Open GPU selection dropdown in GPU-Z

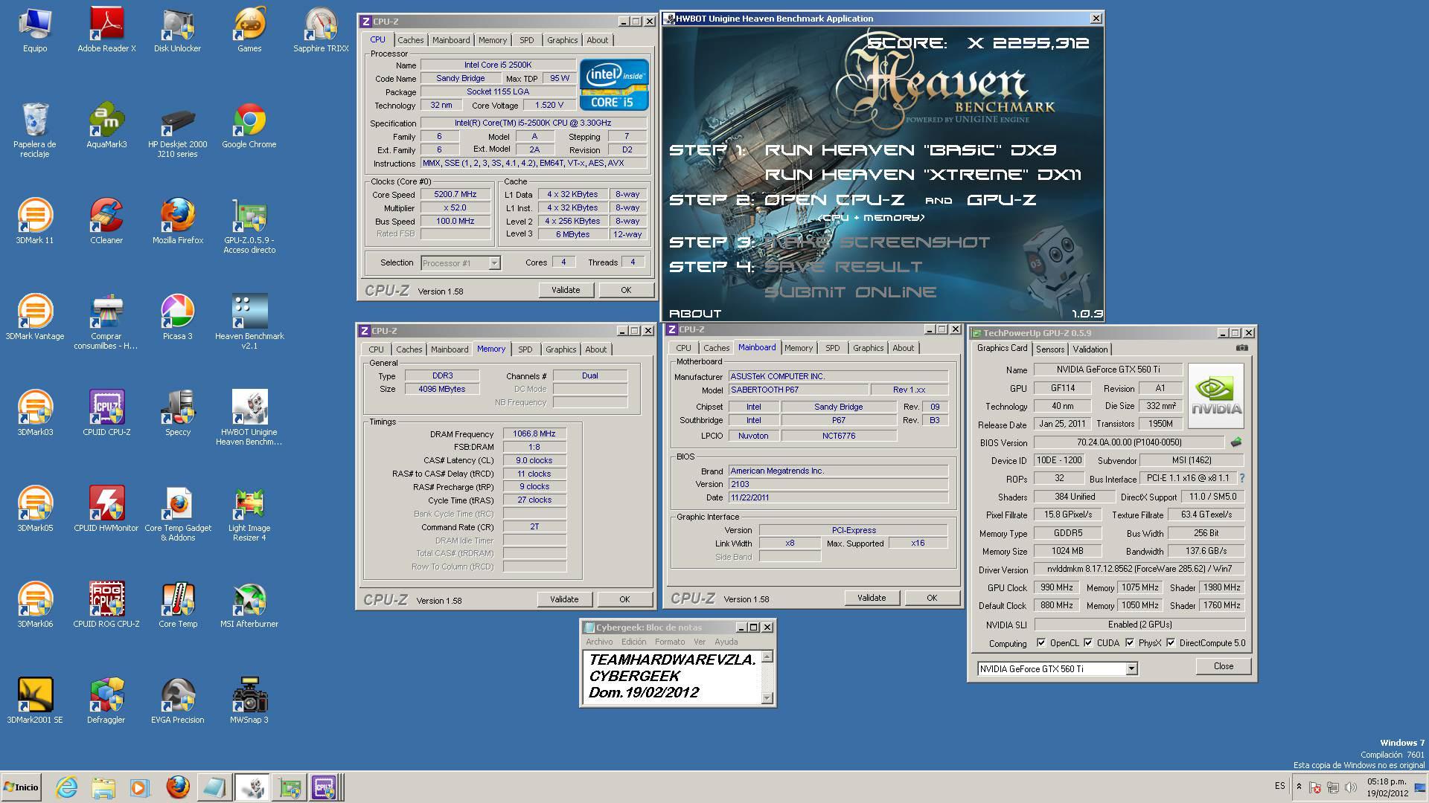click(x=1058, y=668)
